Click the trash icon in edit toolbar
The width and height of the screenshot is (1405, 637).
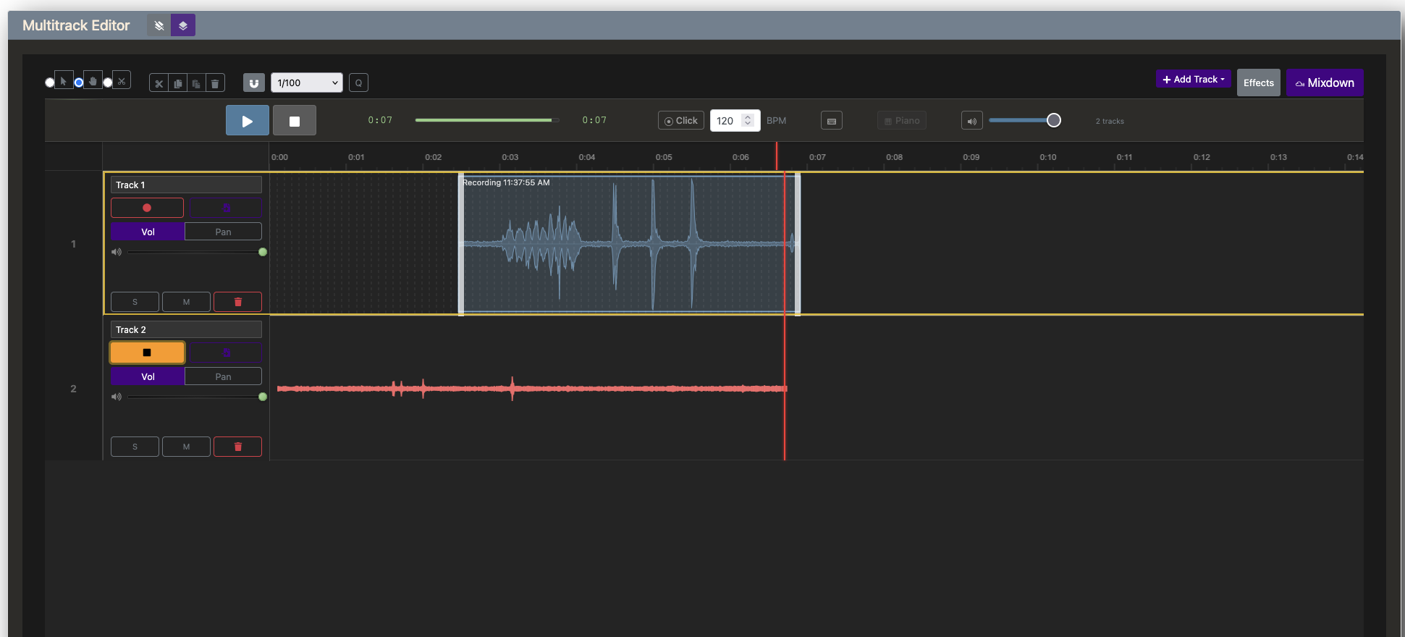click(x=215, y=83)
